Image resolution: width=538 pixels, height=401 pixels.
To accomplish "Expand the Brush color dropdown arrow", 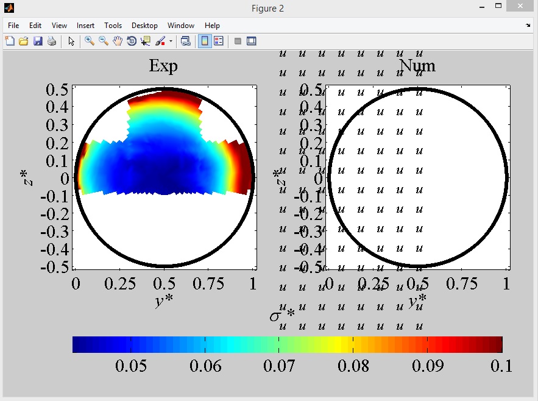I will pyautogui.click(x=171, y=41).
